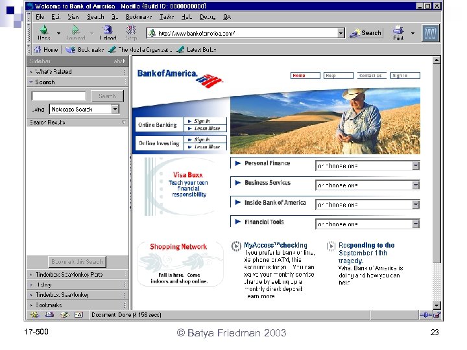Open the Business Services choose one dropdown

point(416,185)
